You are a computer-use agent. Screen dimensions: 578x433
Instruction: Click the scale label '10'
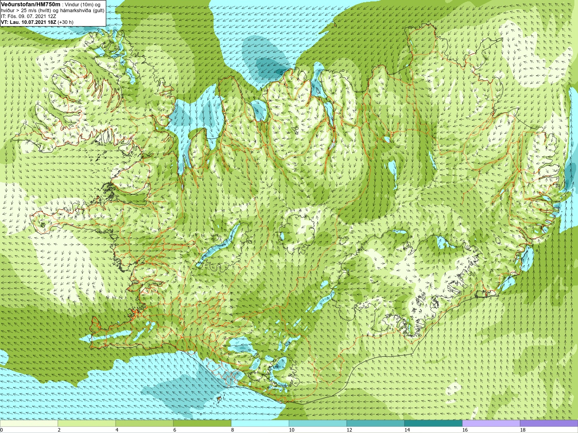click(x=291, y=430)
